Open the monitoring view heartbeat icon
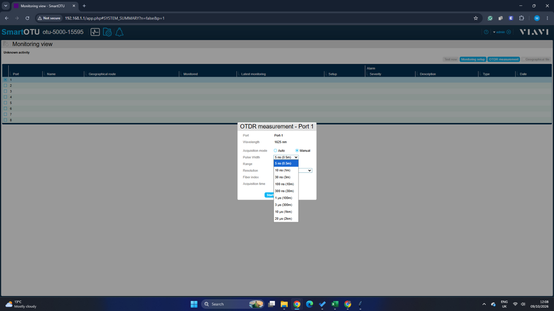554x311 pixels. (x=95, y=32)
